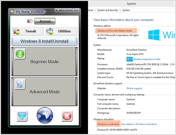Viewport: 176px width, 135px height.
Task: Start Beginner Mode
Action: [44, 61]
